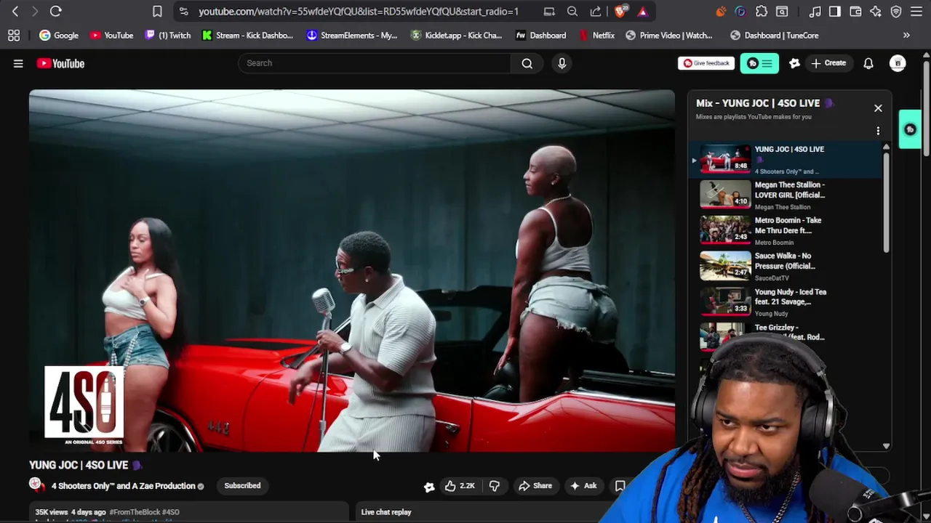Image resolution: width=931 pixels, height=523 pixels.
Task: Open the browser extensions puzzle icon
Action: click(x=762, y=12)
